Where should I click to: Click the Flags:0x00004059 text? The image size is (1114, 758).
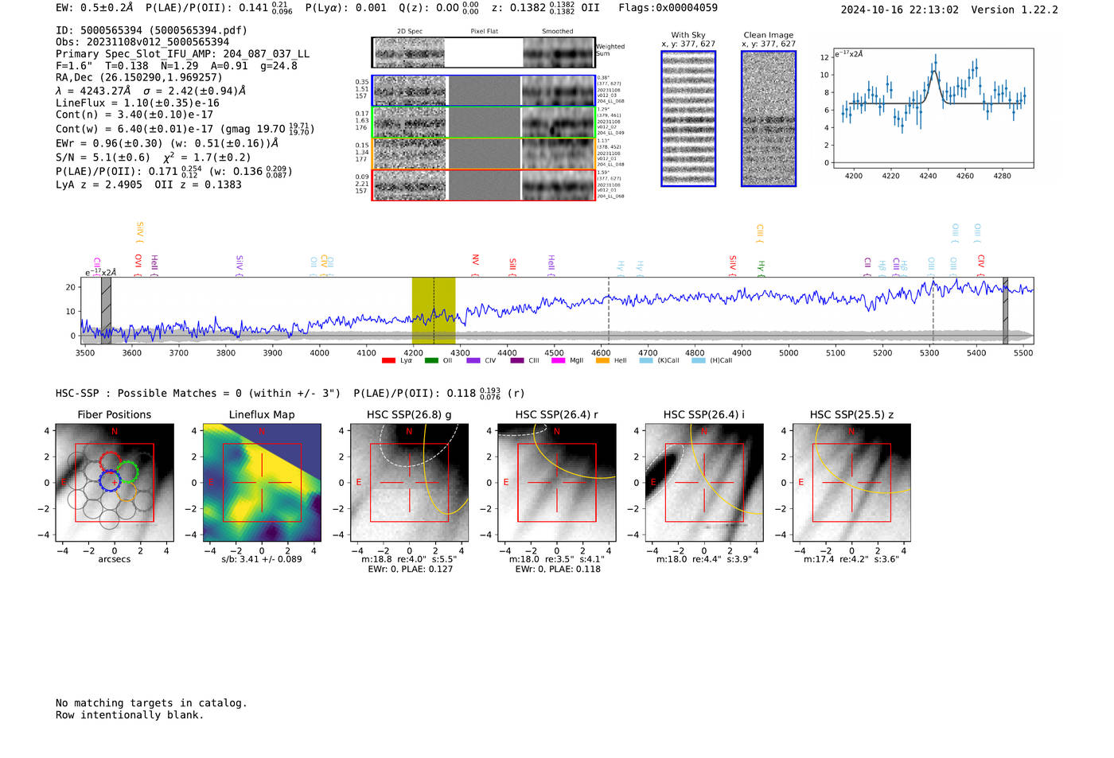(668, 8)
